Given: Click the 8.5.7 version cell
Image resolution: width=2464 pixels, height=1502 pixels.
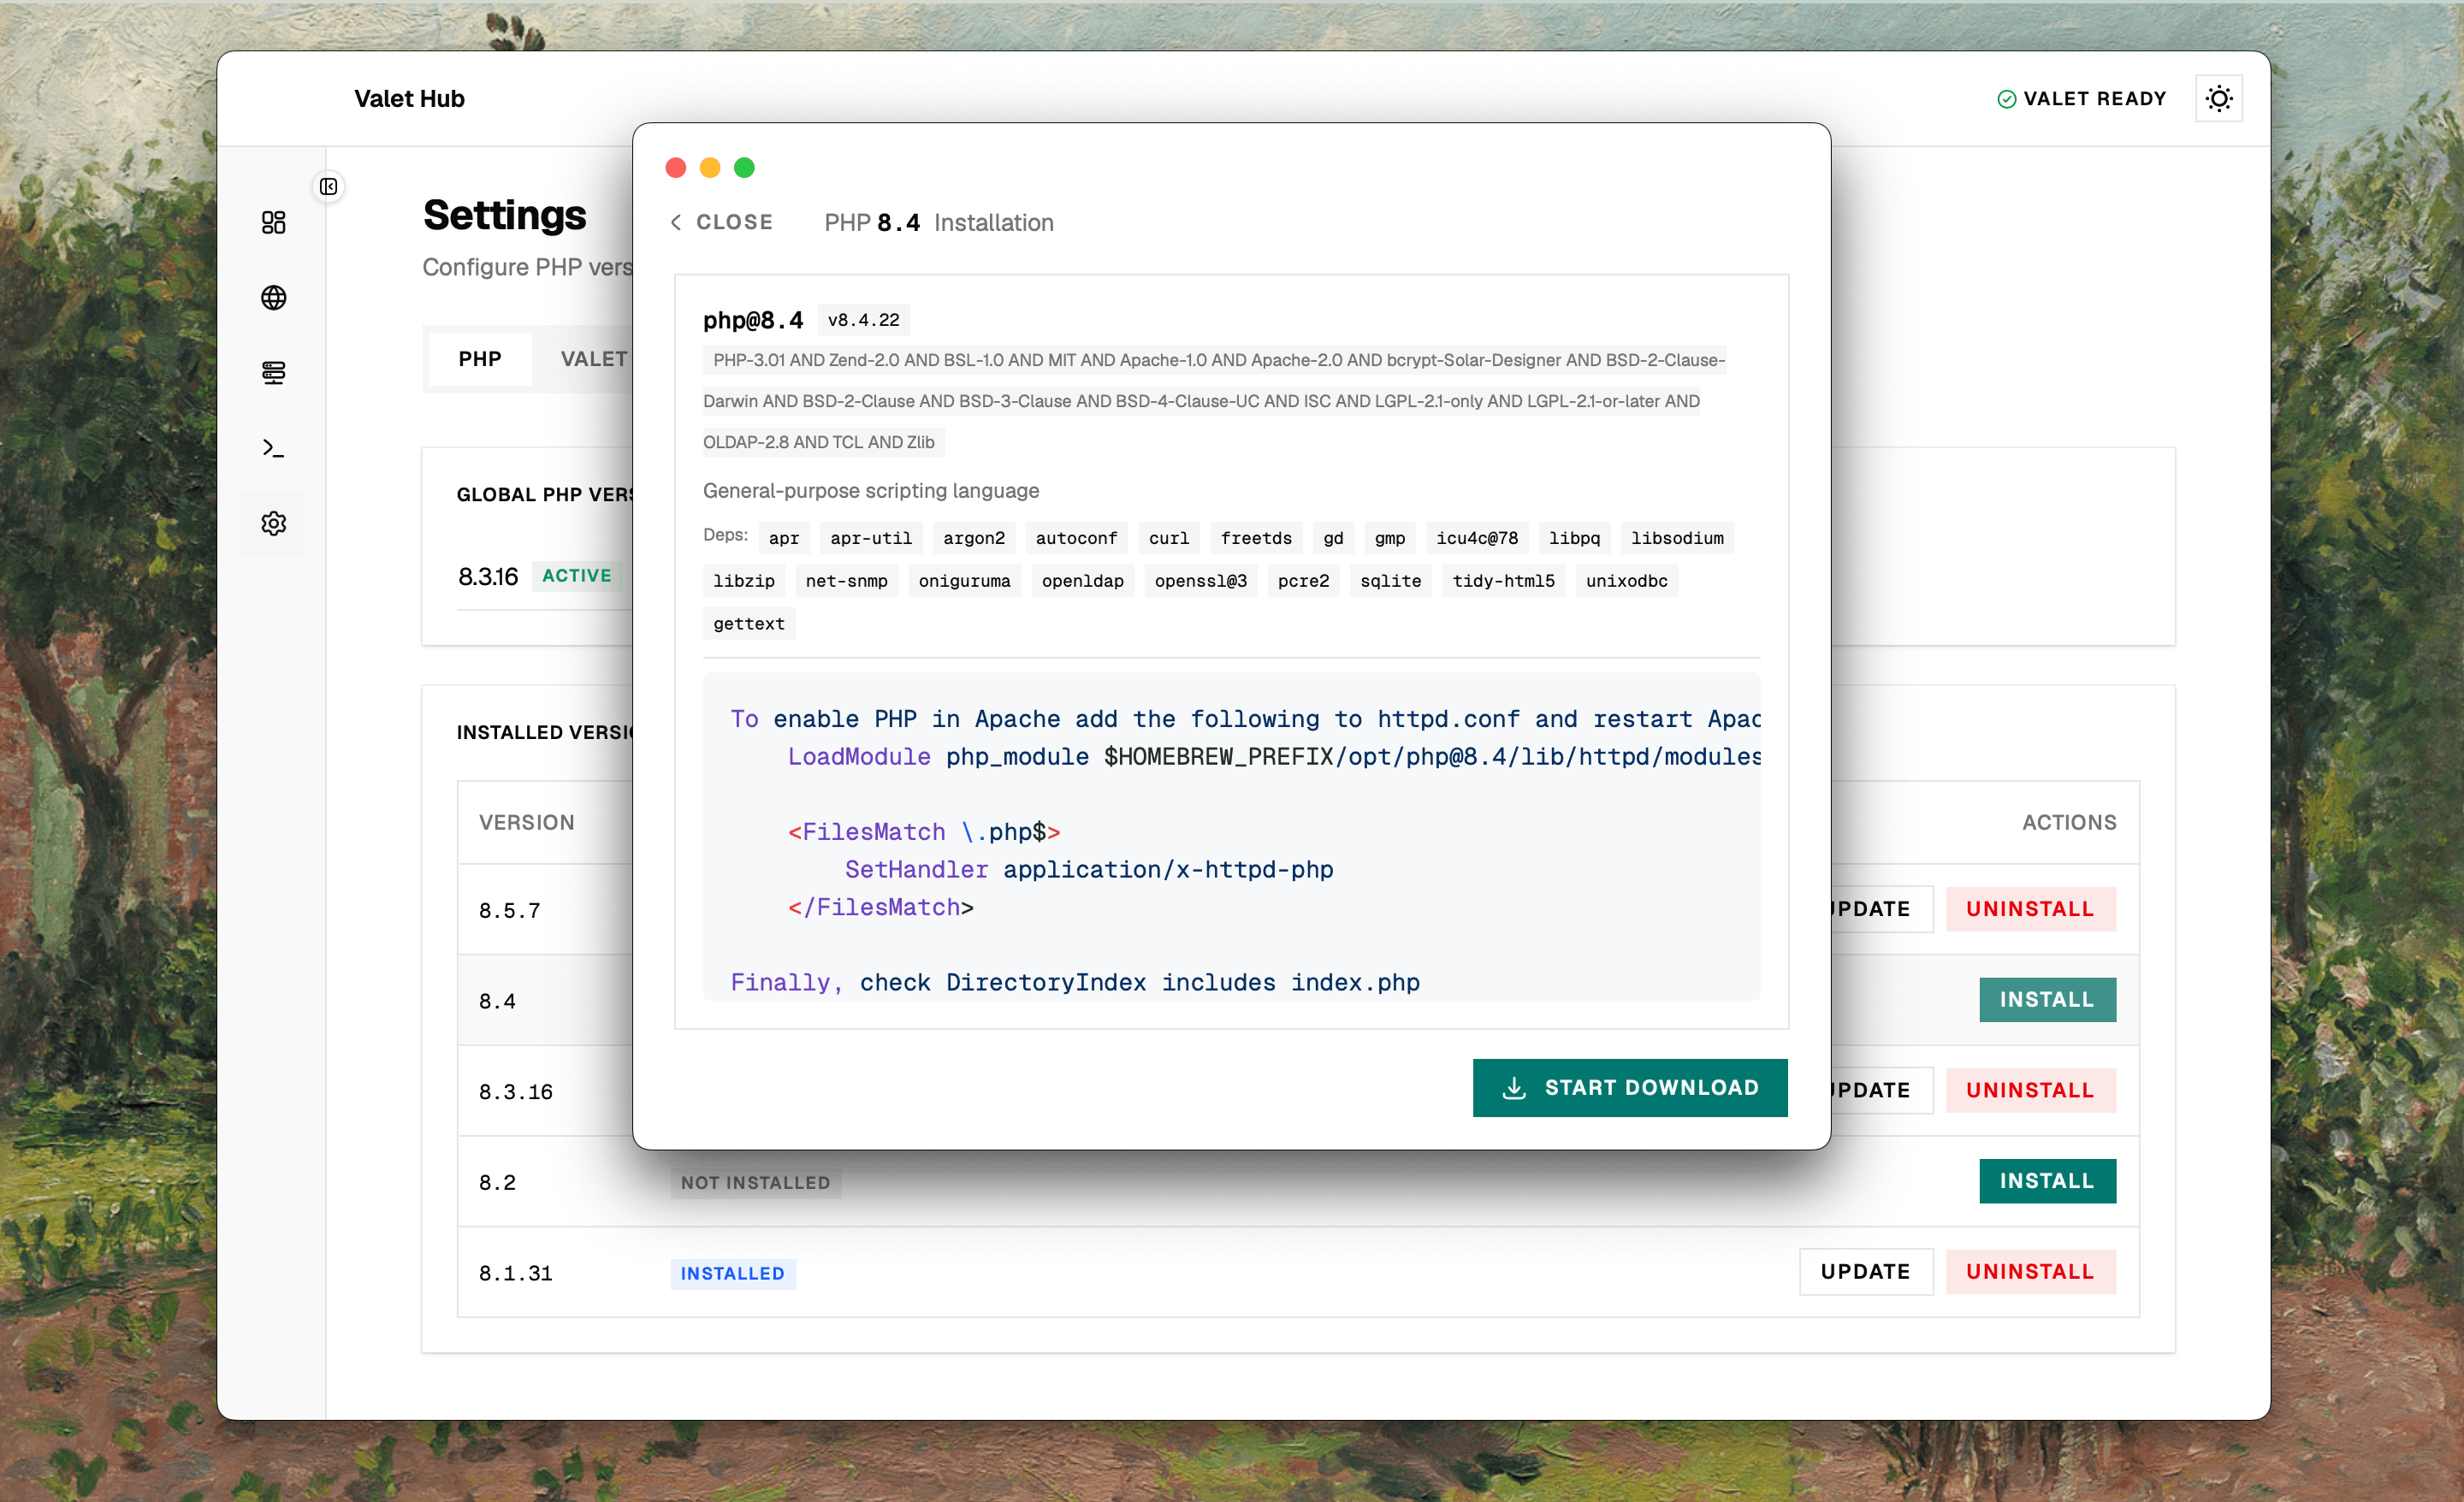Looking at the screenshot, I should tap(509, 910).
